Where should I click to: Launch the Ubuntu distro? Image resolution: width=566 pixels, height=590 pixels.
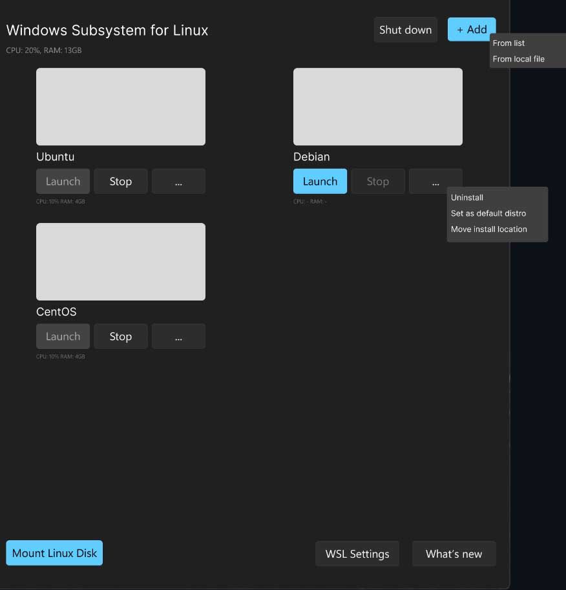pyautogui.click(x=63, y=182)
